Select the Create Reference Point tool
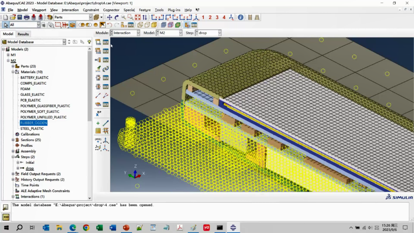The height and width of the screenshot is (233, 414). point(98,113)
